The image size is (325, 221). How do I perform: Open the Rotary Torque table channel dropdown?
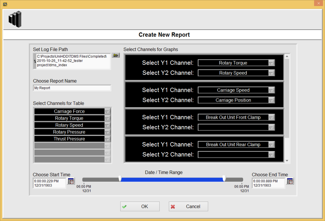coord(107,118)
